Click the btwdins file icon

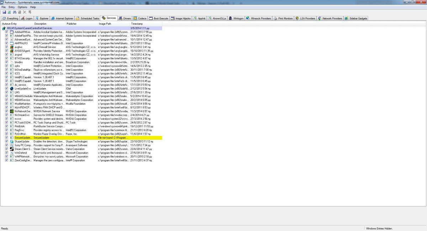click(12, 62)
